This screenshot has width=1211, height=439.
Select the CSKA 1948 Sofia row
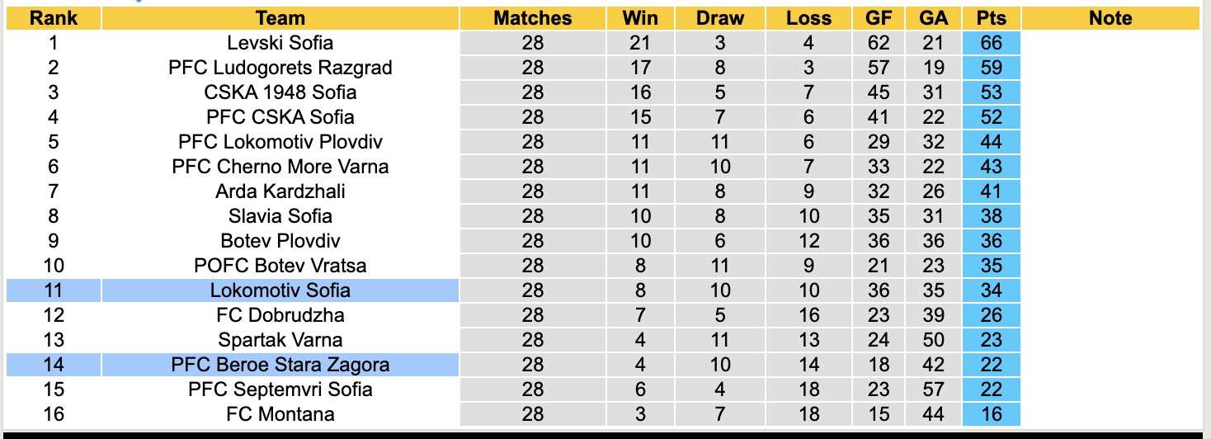tap(280, 92)
